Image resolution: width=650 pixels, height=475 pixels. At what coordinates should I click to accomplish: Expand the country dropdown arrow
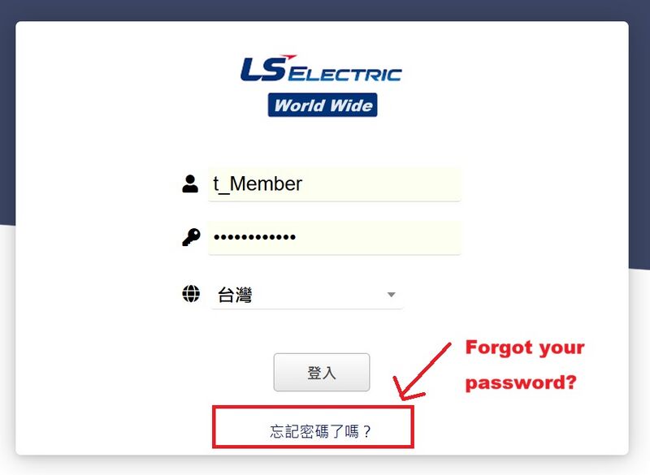(x=391, y=295)
